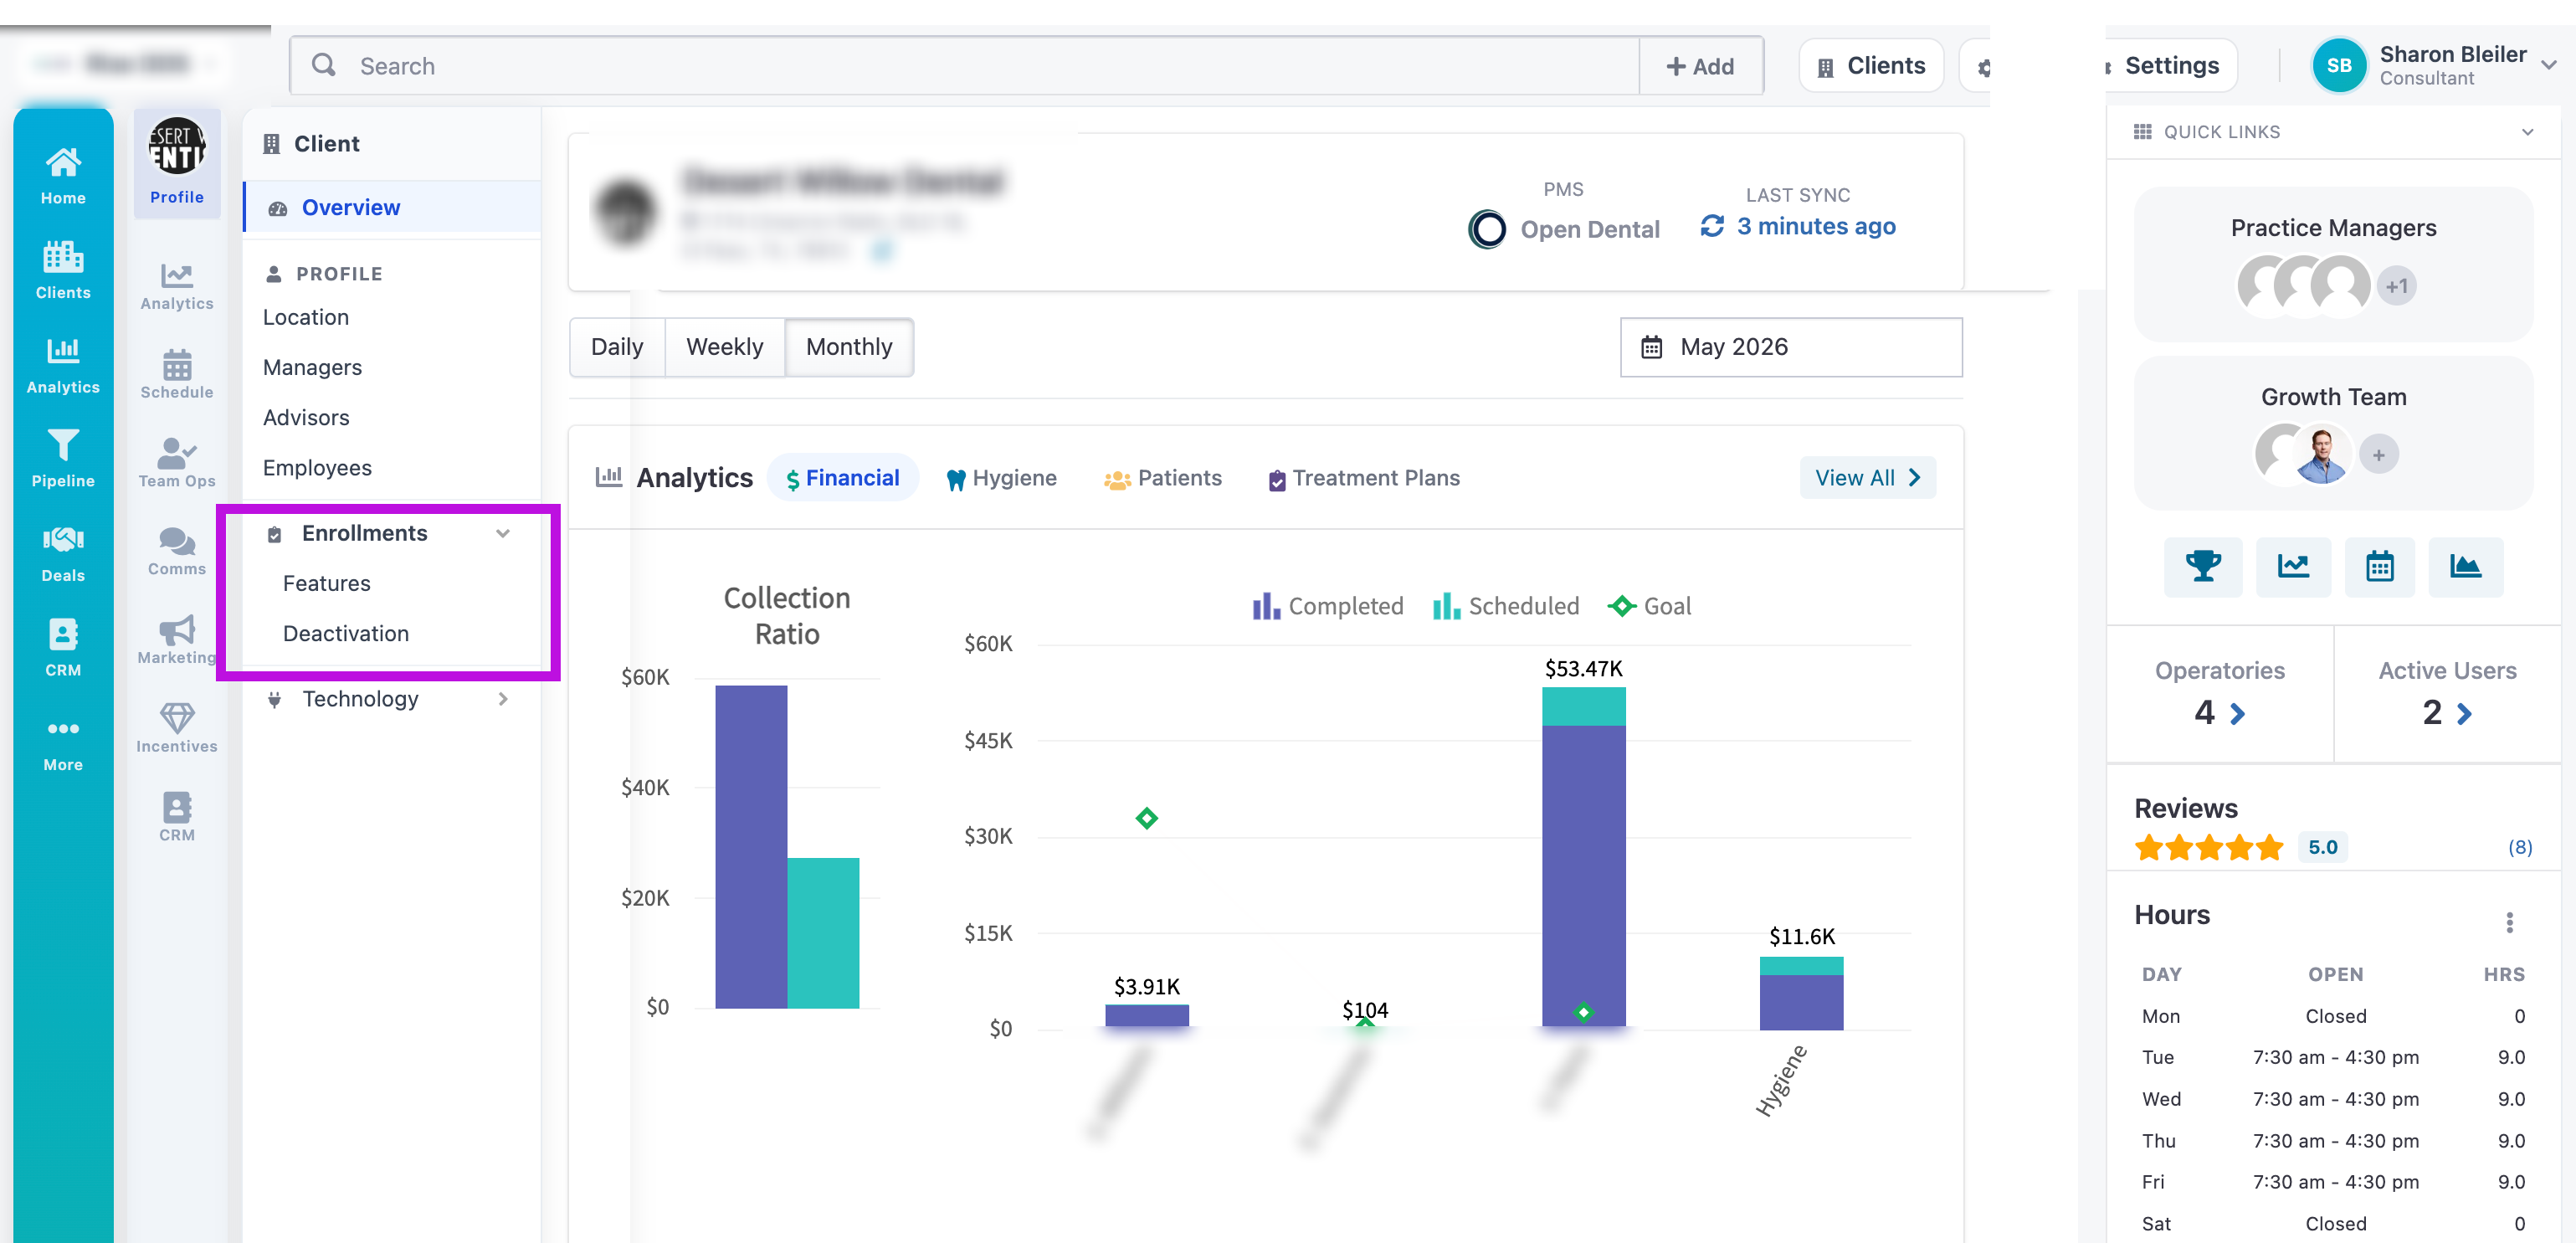Collapse the Enrollments section
The image size is (2576, 1243).
click(x=503, y=533)
